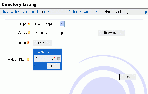Click into the Script path input field
The image size is (148, 94).
pos(65,33)
